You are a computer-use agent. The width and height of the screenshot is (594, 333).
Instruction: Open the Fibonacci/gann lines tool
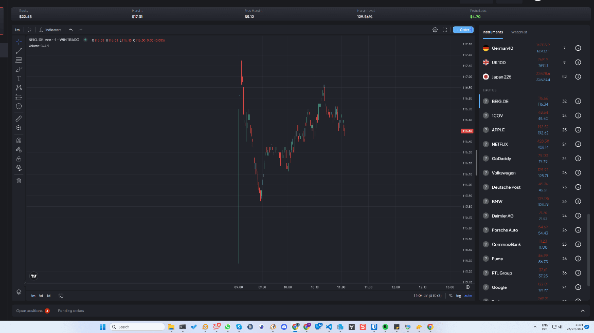point(19,60)
